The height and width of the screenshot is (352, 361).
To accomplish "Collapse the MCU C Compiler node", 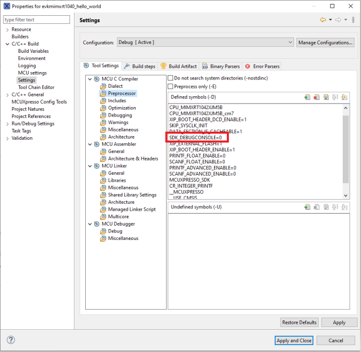I will [90, 79].
